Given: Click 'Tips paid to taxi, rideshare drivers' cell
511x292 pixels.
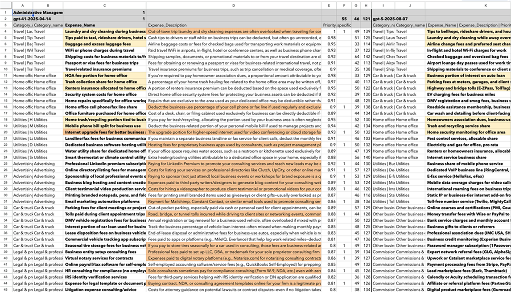Looking at the screenshot, I should (105, 38).
